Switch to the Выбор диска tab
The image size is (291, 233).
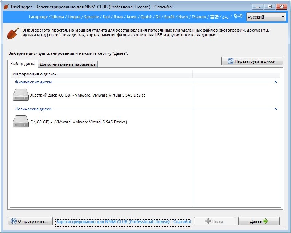coord(23,64)
